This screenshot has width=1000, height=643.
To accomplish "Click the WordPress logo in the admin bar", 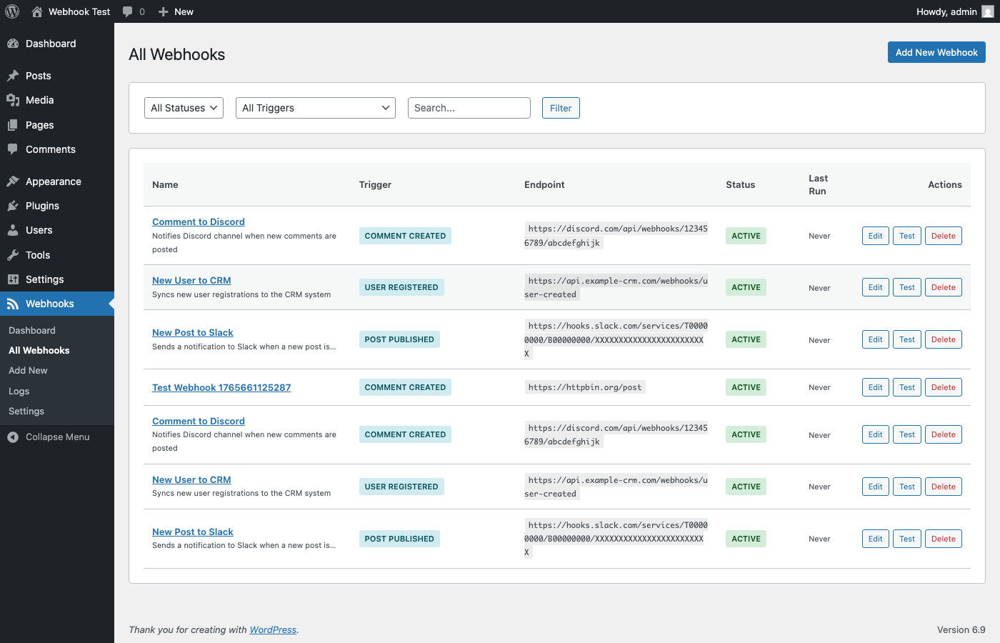I will [x=11, y=11].
